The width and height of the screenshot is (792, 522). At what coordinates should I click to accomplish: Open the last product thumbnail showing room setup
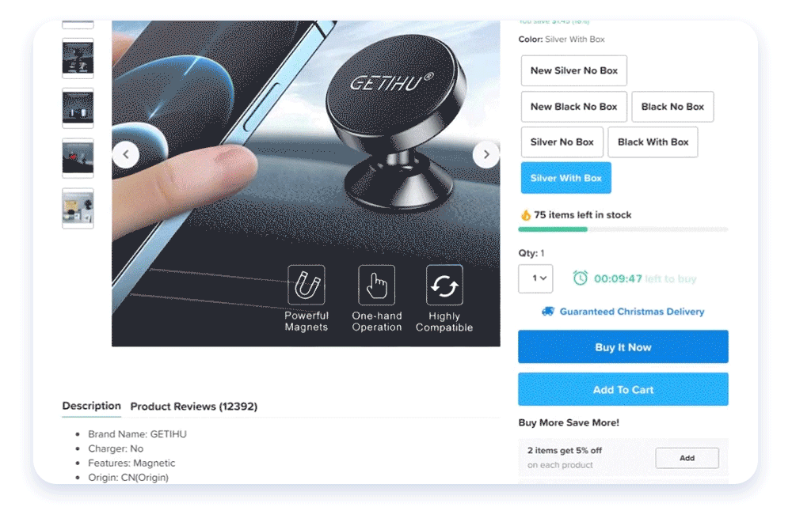click(x=78, y=208)
